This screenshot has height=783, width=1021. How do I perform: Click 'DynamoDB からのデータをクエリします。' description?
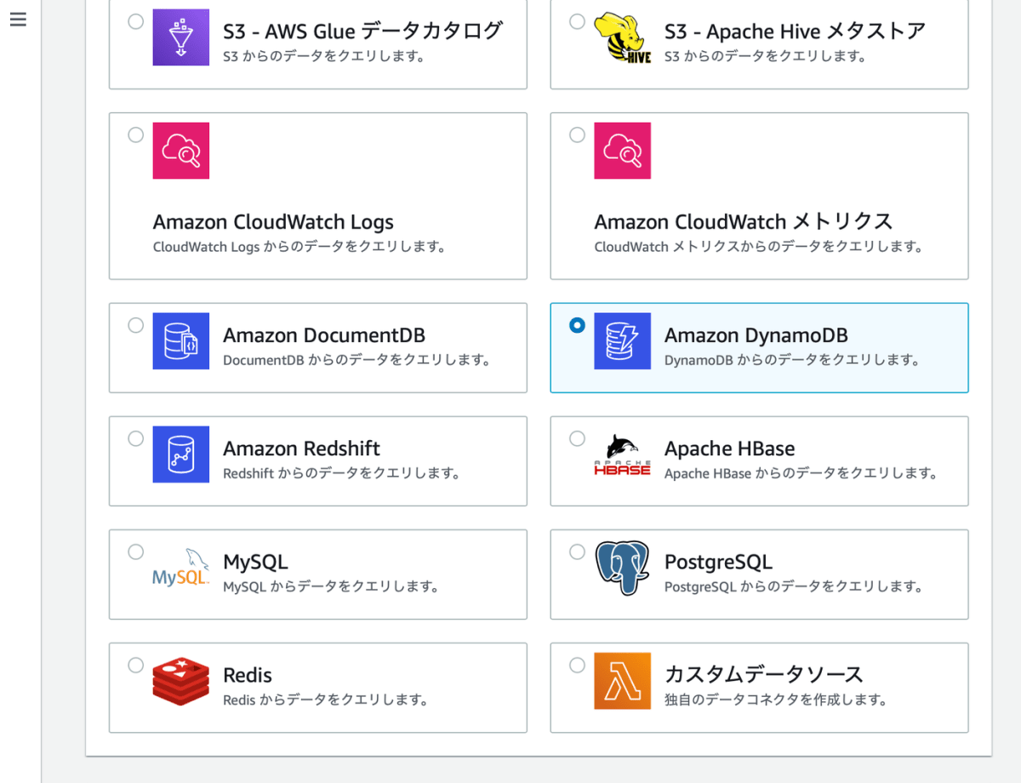pyautogui.click(x=792, y=360)
